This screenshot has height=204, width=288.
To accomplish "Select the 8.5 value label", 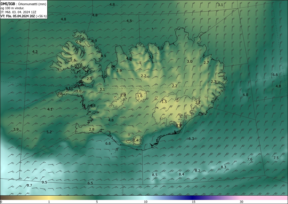I will 155,175.
